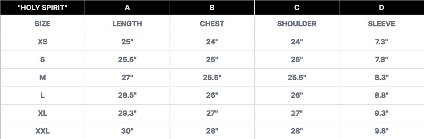Image resolution: width=424 pixels, height=139 pixels.
Task: Click the 7.3" sleeve value
Action: 381,42
